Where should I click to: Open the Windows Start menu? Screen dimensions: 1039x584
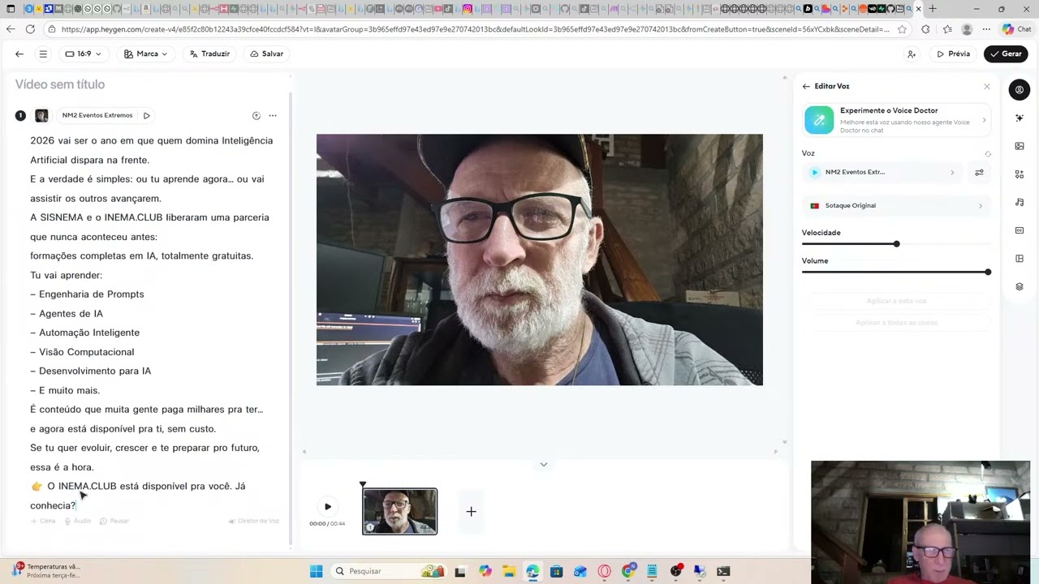(316, 571)
